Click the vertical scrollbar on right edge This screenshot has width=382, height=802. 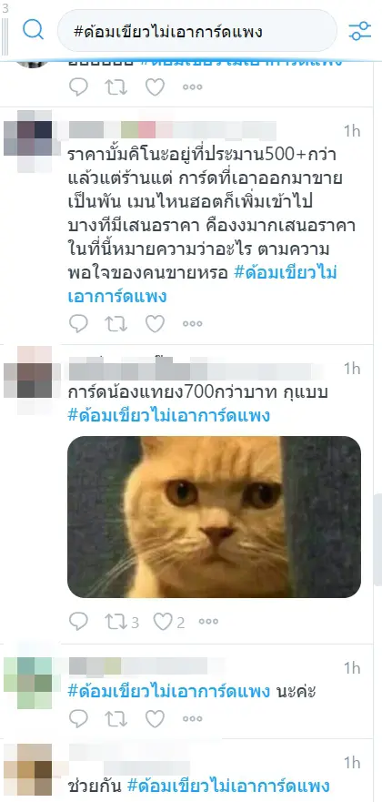[x=378, y=540]
